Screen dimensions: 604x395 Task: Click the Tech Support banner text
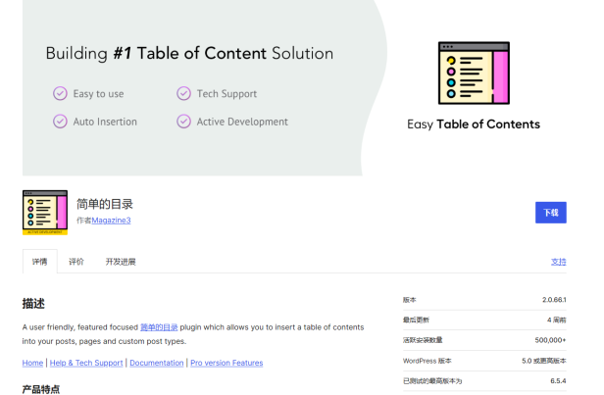pyautogui.click(x=226, y=94)
